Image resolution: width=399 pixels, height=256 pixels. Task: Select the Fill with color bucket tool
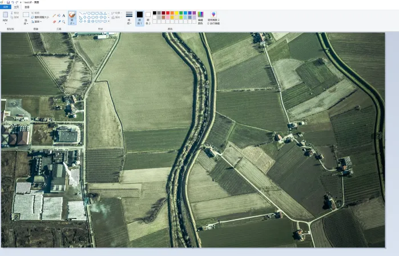click(59, 15)
